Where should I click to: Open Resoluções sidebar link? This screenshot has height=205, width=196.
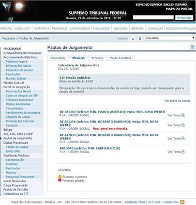tap(13, 74)
